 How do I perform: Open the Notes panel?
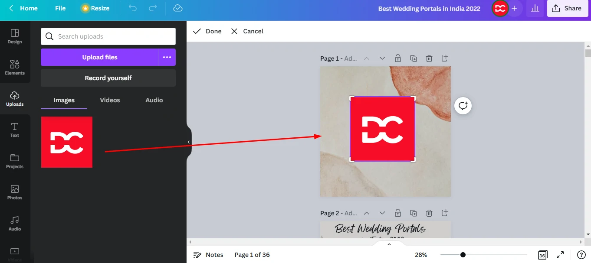[x=208, y=255]
